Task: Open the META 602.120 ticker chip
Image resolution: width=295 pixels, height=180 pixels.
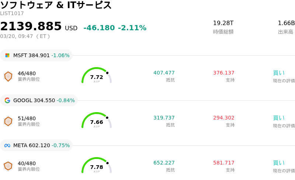Action: 37,145
